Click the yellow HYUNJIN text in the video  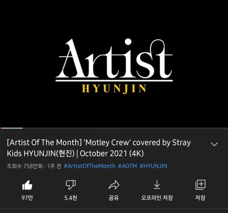point(114,89)
